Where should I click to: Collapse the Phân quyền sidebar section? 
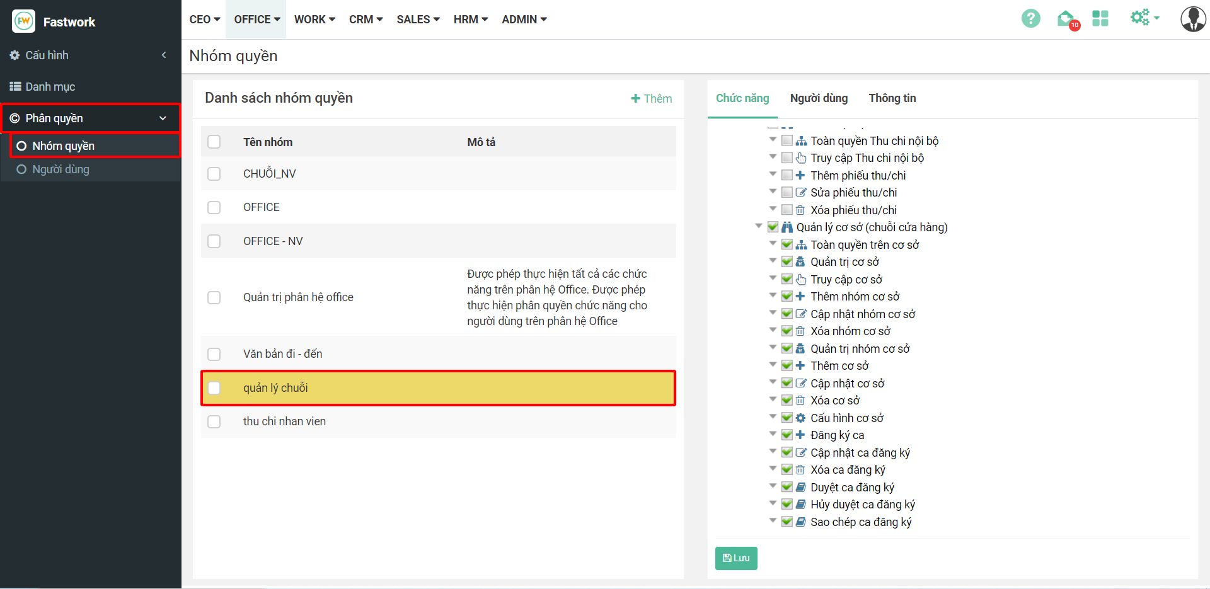point(163,118)
